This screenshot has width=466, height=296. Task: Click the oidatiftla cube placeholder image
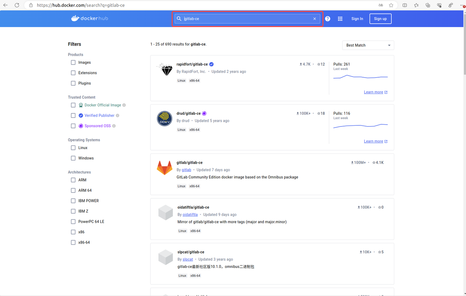(165, 213)
